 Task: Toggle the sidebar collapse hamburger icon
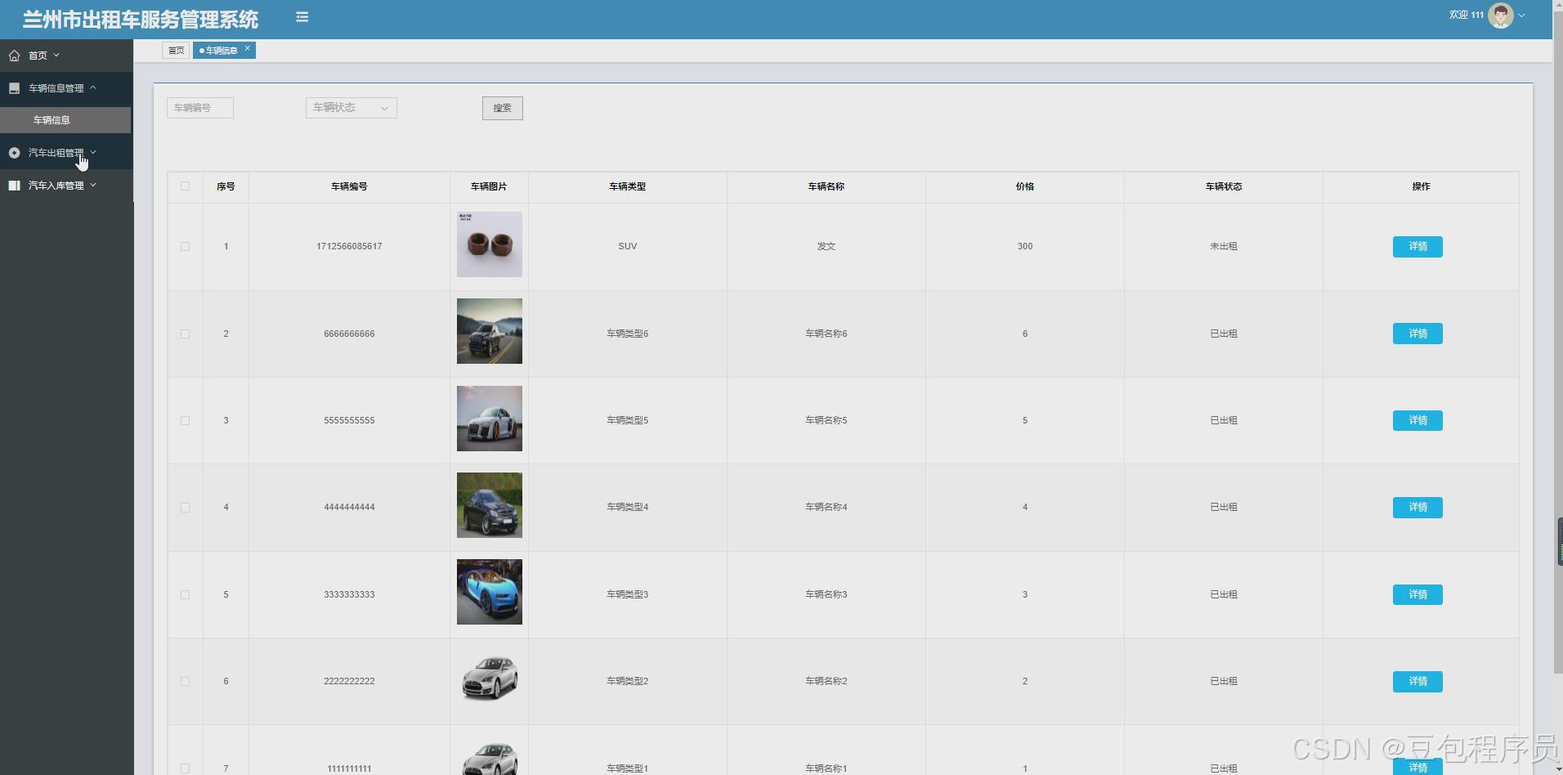pos(302,16)
